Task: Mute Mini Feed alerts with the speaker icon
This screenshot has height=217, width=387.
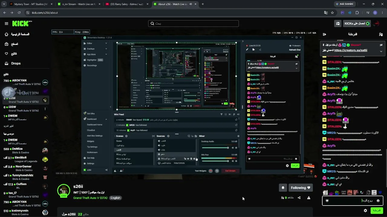Action: pyautogui.click(x=238, y=115)
